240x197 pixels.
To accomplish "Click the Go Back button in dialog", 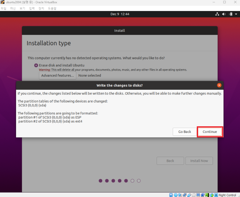I will coord(185,132).
